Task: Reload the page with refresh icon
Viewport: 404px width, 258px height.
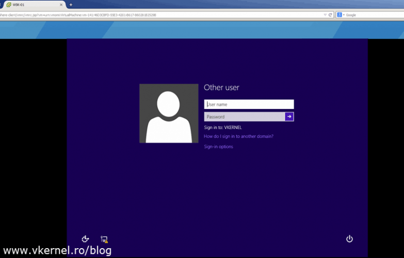Action: pos(330,15)
